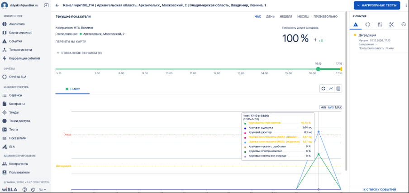Viewport: 409px width, 193px height.
Task: Open the color theme palette icon
Action: pos(33,190)
